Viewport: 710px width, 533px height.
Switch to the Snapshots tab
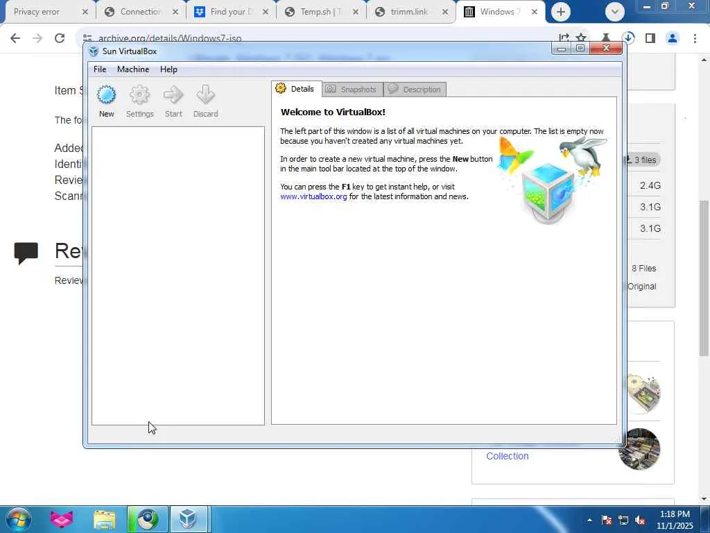tap(353, 90)
